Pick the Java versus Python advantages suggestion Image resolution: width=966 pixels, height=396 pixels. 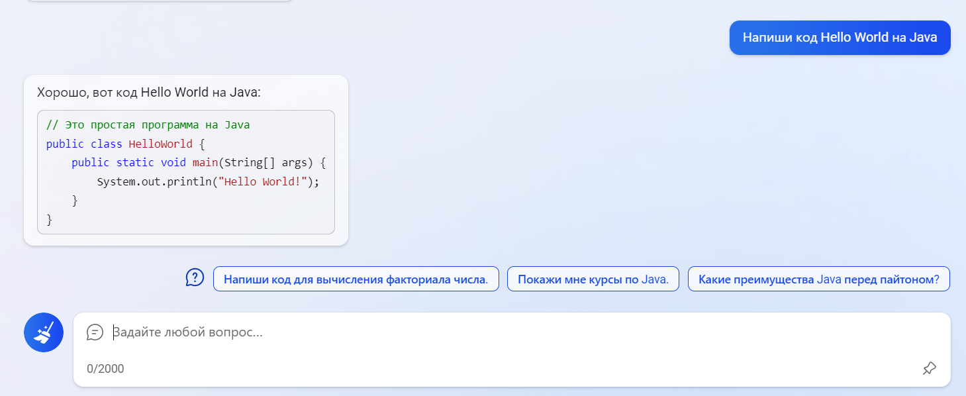[x=818, y=279]
